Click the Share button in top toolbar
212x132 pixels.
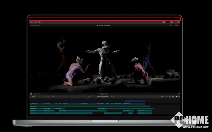point(178,22)
